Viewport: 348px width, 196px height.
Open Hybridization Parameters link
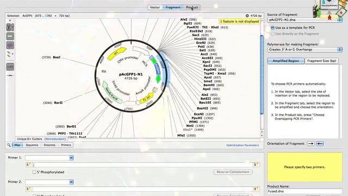[x=243, y=145]
